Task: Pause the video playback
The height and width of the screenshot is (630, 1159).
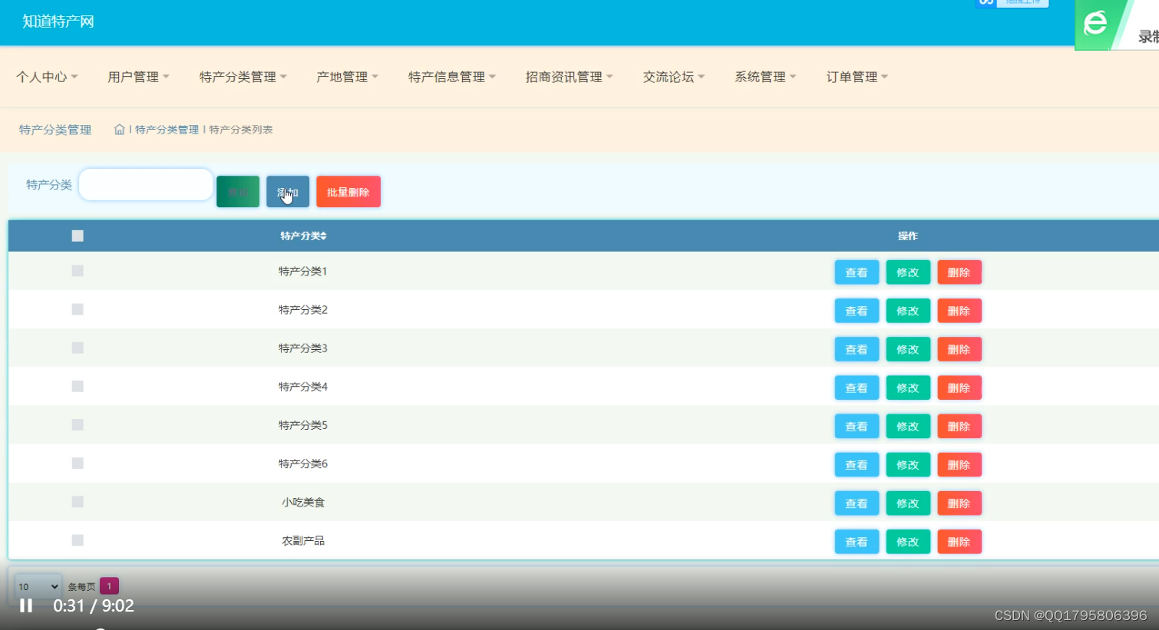Action: [x=26, y=605]
